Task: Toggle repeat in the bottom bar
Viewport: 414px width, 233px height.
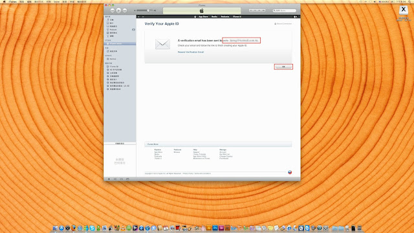Action: point(122,179)
